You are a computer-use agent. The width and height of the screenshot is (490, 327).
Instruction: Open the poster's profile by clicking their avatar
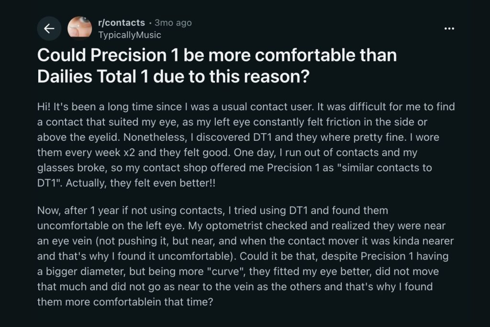(x=80, y=28)
